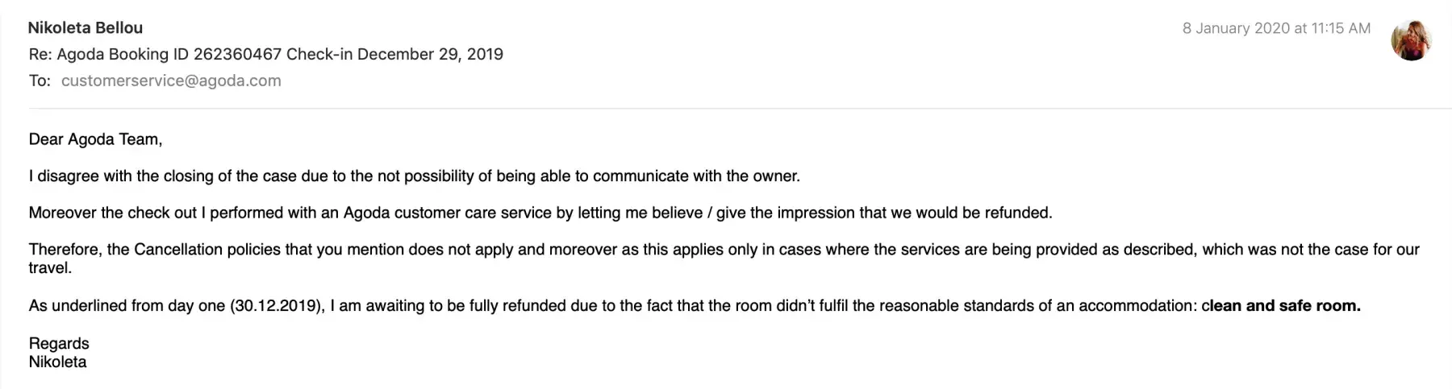Screen dimensions: 1452x389
Task: Click the "Dear Agoda Team," greeting
Action: tap(95, 139)
